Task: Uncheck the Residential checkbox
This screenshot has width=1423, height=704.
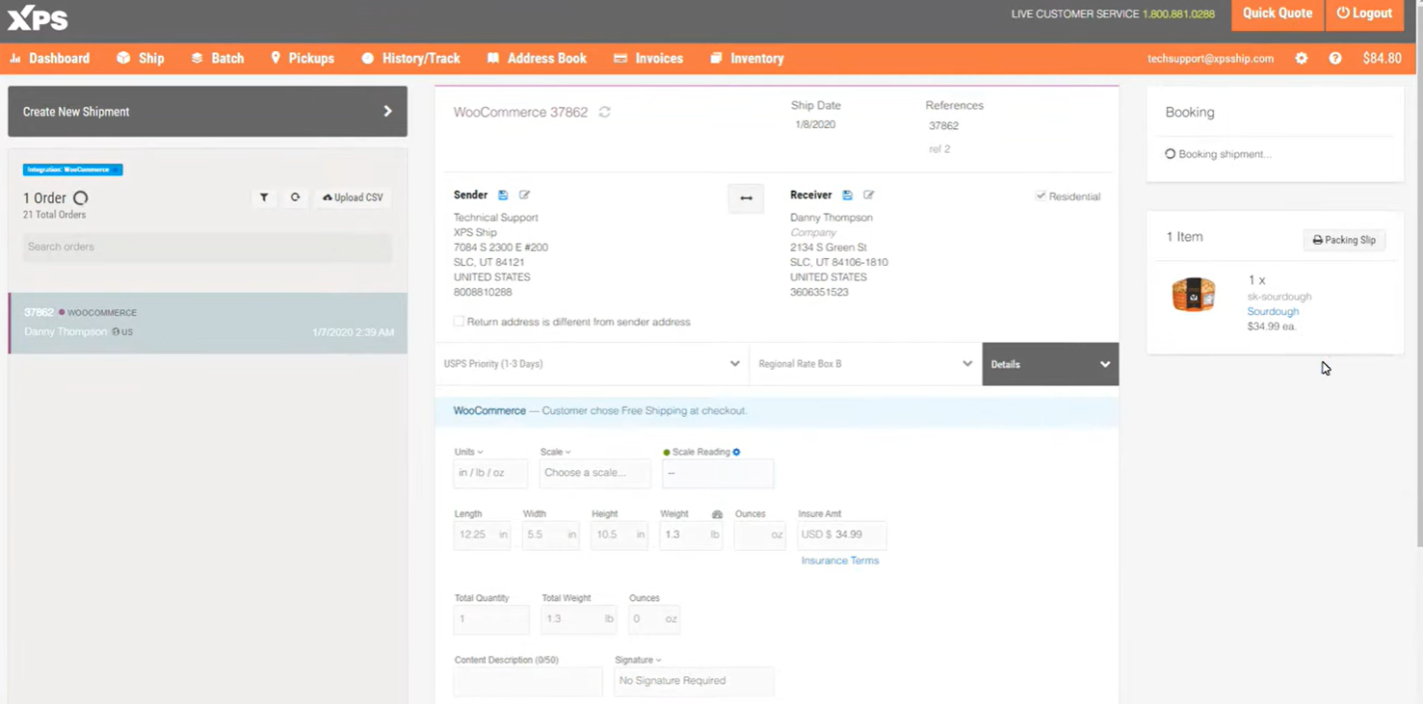Action: (x=1041, y=196)
